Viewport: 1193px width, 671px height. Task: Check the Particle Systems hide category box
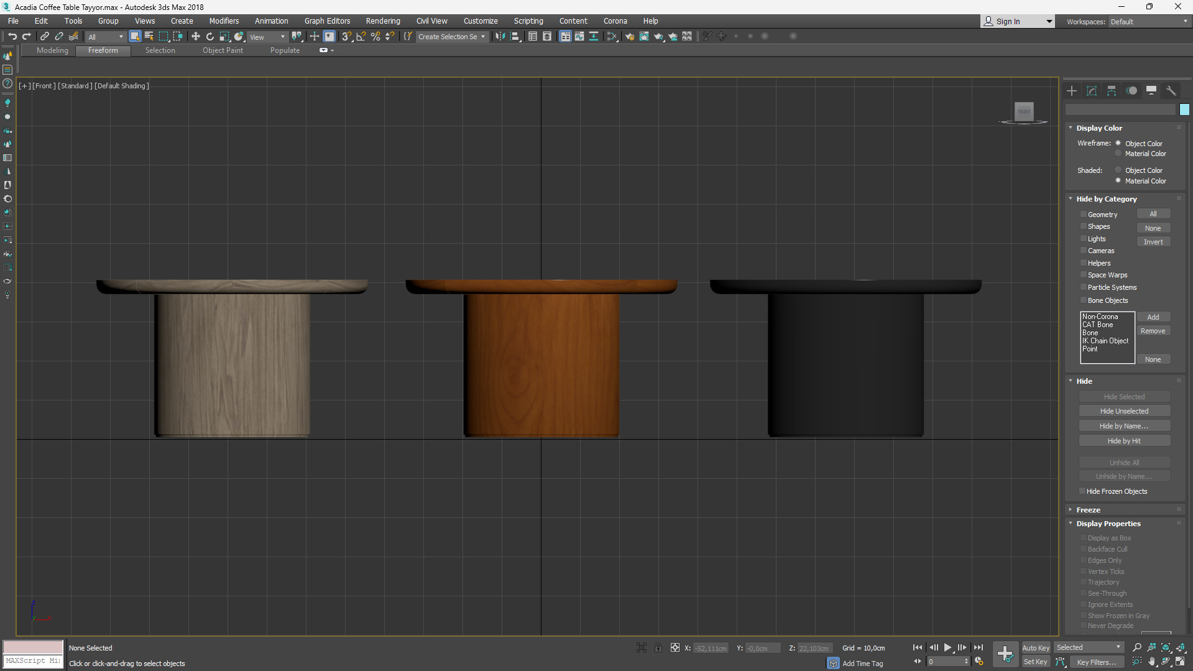pos(1084,287)
